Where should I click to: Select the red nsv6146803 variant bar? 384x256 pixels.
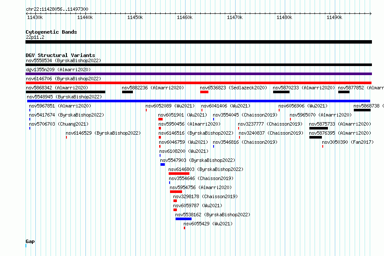coord(179,174)
